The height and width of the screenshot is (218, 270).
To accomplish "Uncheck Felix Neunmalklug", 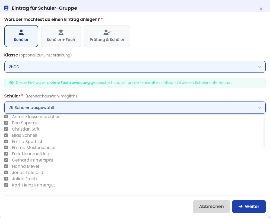I will tap(6, 154).
